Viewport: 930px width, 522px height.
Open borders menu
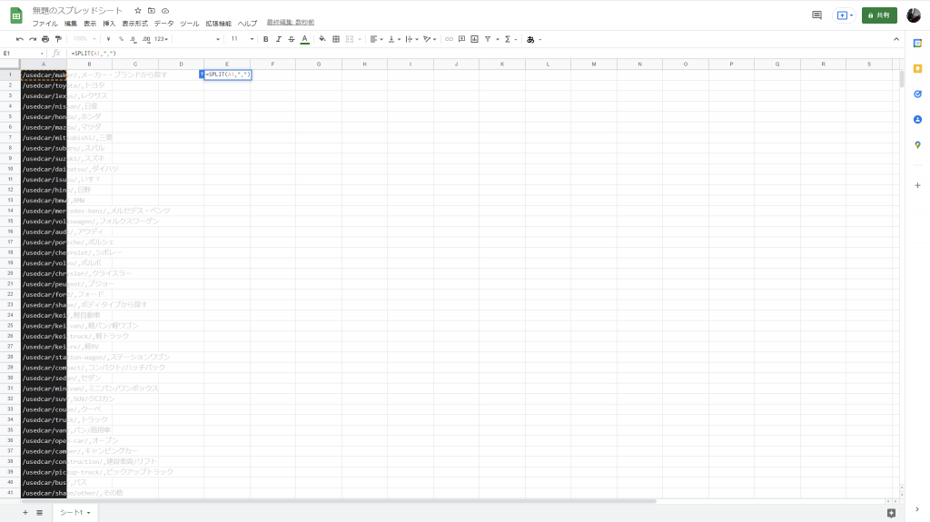(x=336, y=39)
